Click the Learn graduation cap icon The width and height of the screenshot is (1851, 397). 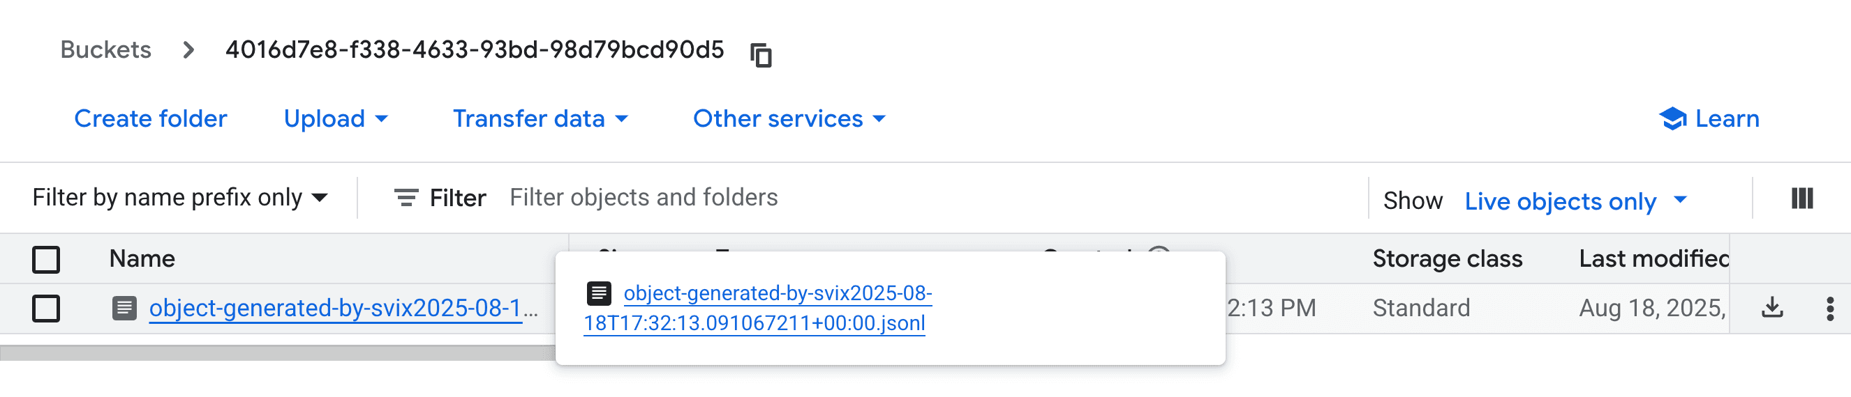point(1672,118)
